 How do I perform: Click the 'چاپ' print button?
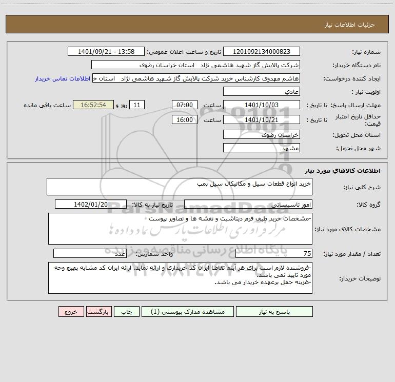coord(127,312)
